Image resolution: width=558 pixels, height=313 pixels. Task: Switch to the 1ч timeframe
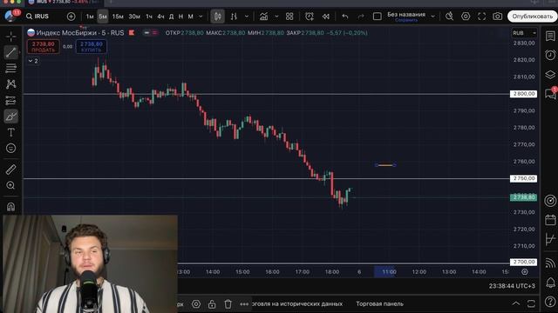149,17
